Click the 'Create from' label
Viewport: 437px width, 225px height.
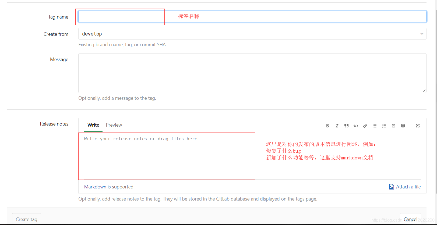(56, 34)
